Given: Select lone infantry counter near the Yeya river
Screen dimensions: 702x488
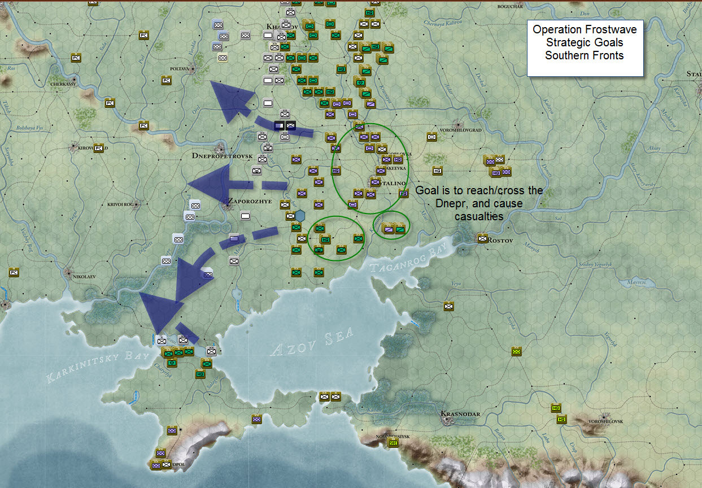Looking at the screenshot, I should pyautogui.click(x=449, y=306).
